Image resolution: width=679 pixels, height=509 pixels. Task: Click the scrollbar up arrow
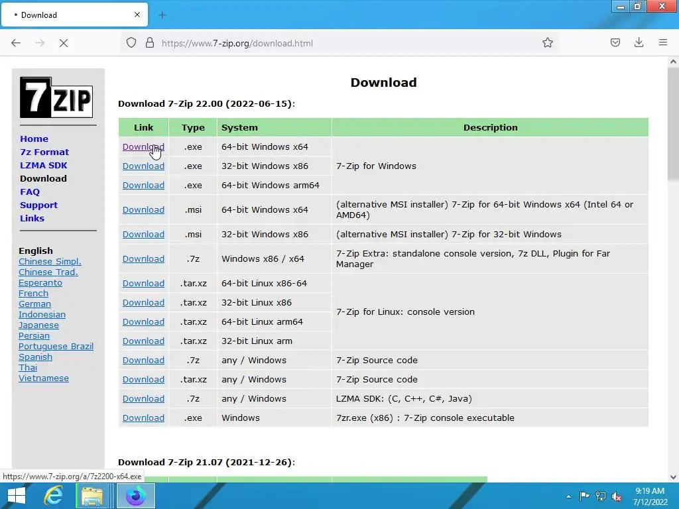[673, 62]
